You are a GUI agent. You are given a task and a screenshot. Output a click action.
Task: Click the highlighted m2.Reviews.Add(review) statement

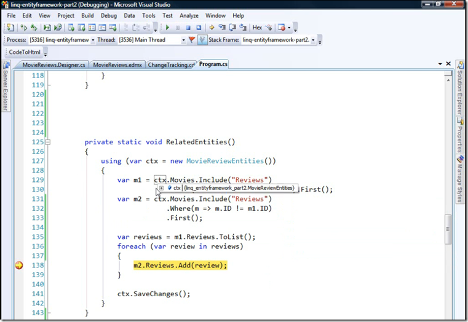(x=180, y=265)
